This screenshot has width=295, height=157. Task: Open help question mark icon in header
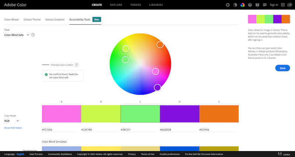250,5
